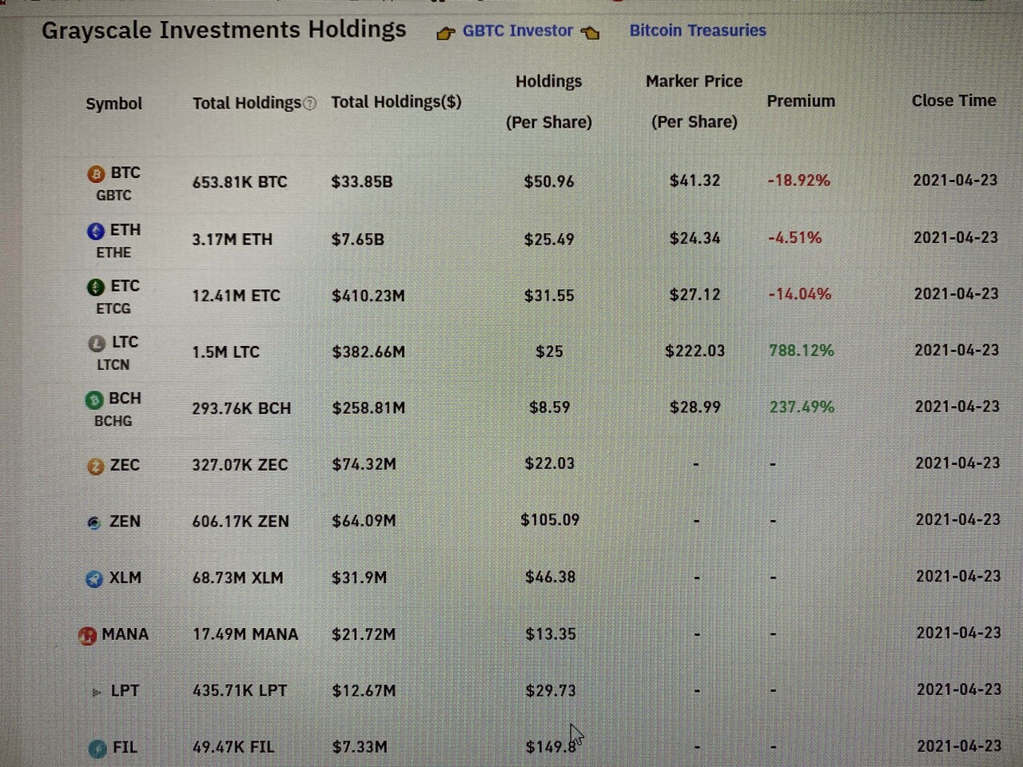Click the ETHE ticker label
Viewport: 1023px width, 767px height.
point(113,252)
